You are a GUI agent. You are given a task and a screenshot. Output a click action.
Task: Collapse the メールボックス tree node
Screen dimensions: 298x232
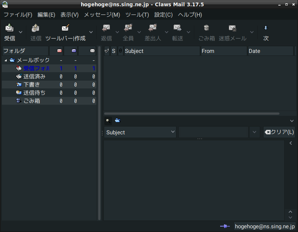[x=6, y=60]
